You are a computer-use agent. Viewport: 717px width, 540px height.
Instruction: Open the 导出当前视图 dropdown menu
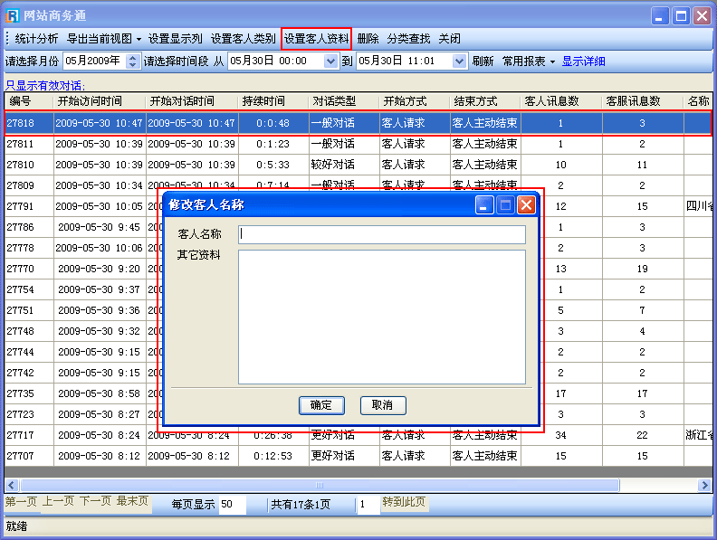click(x=104, y=39)
